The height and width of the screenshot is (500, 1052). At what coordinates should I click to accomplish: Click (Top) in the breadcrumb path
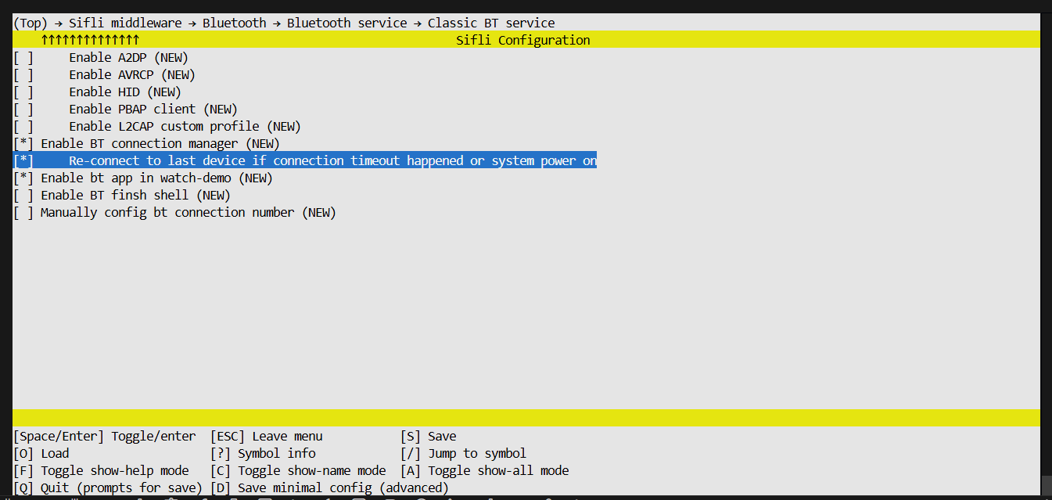tap(31, 23)
